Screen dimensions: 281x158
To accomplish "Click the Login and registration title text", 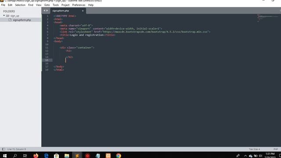I will pyautogui.click(x=87, y=35).
